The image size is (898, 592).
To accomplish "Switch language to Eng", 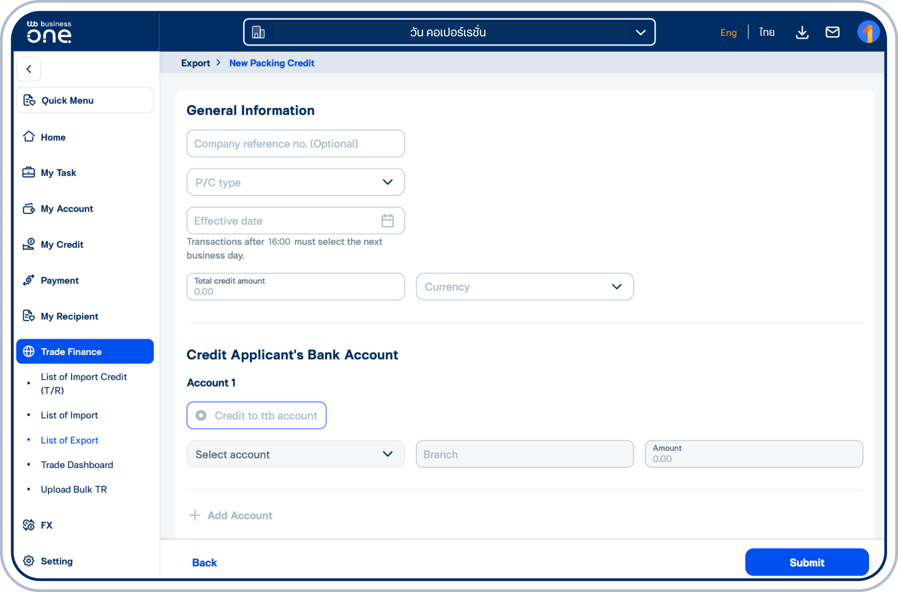I will (728, 32).
